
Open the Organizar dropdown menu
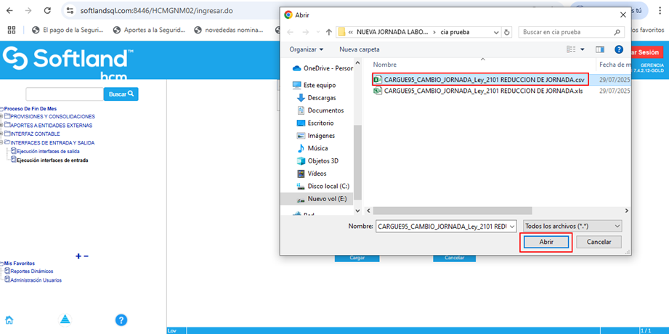pos(306,49)
